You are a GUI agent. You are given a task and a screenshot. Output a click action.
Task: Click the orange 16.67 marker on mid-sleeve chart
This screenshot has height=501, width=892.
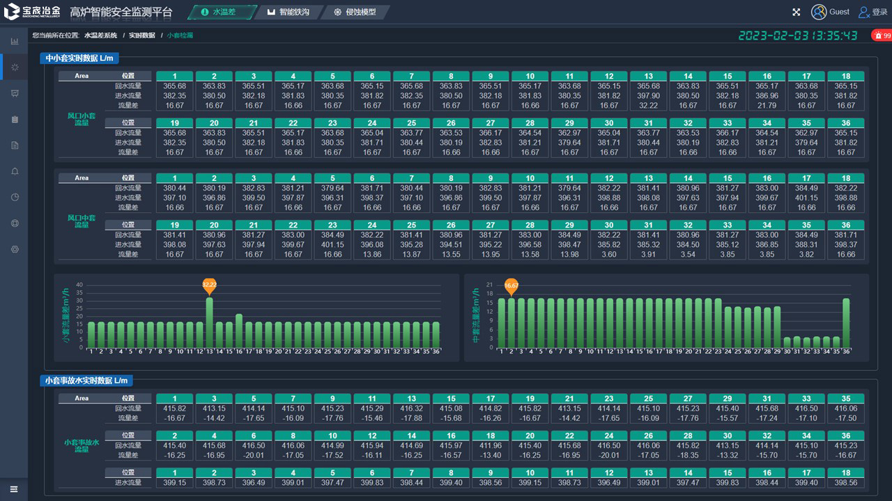pyautogui.click(x=511, y=286)
